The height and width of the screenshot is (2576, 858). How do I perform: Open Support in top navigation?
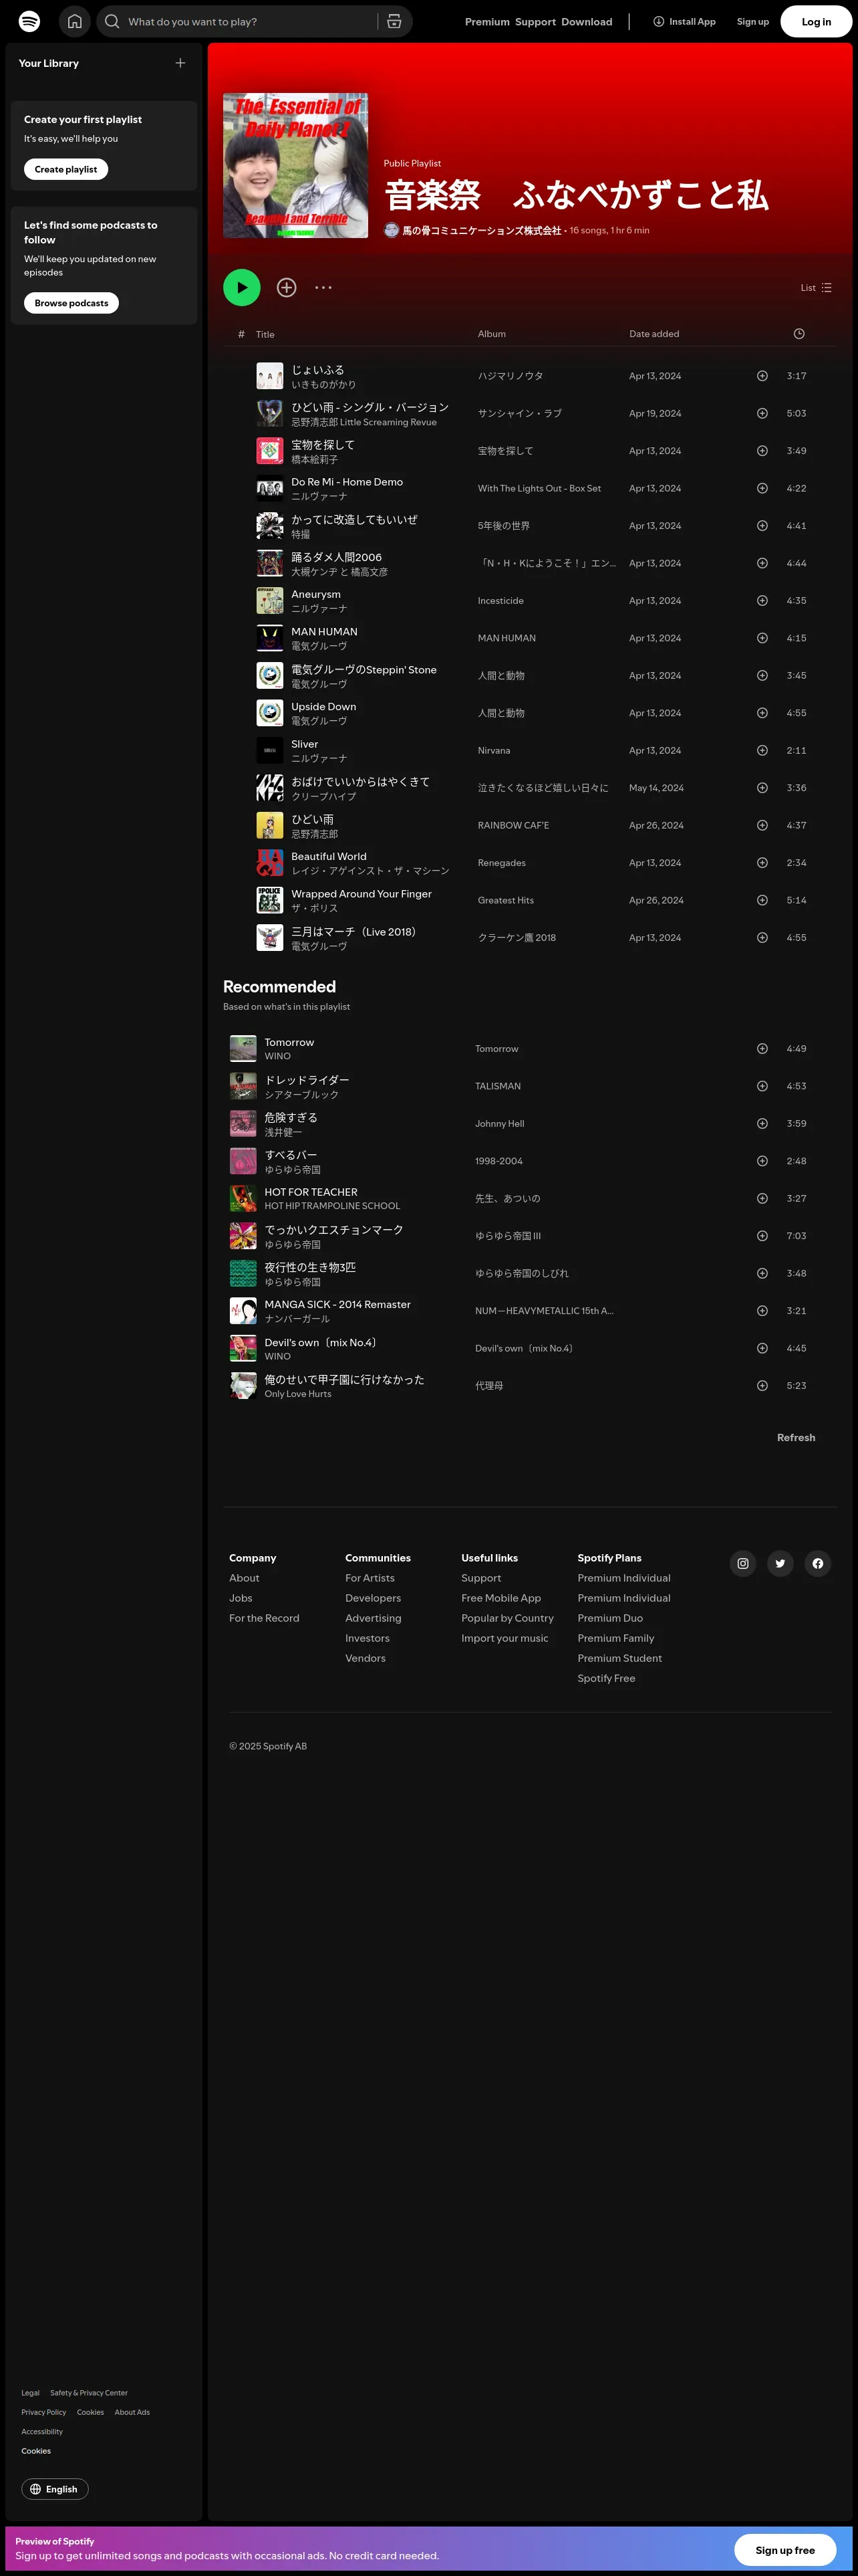tap(535, 21)
